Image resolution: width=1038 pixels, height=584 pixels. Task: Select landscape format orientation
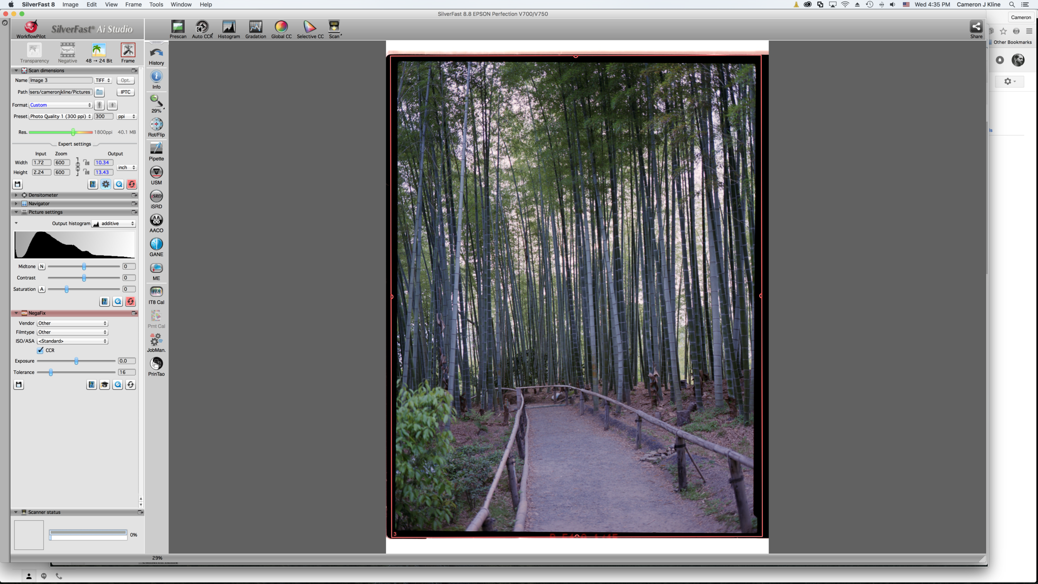click(113, 105)
